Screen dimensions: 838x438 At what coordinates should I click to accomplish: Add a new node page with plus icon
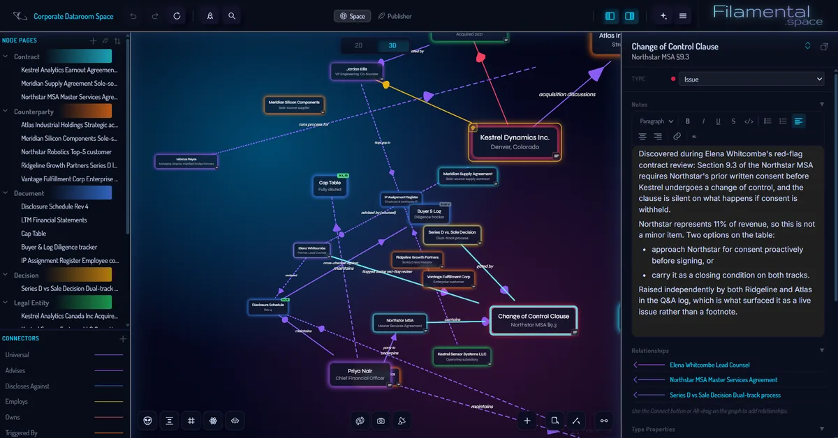click(x=93, y=40)
